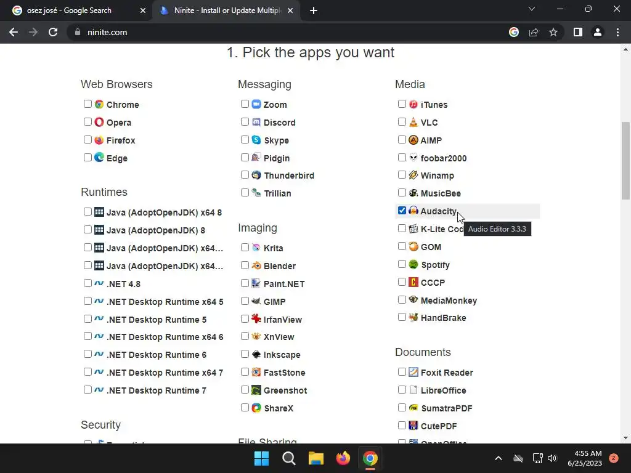This screenshot has width=631, height=473.
Task: Click the IrfanView red icon
Action: click(256, 319)
